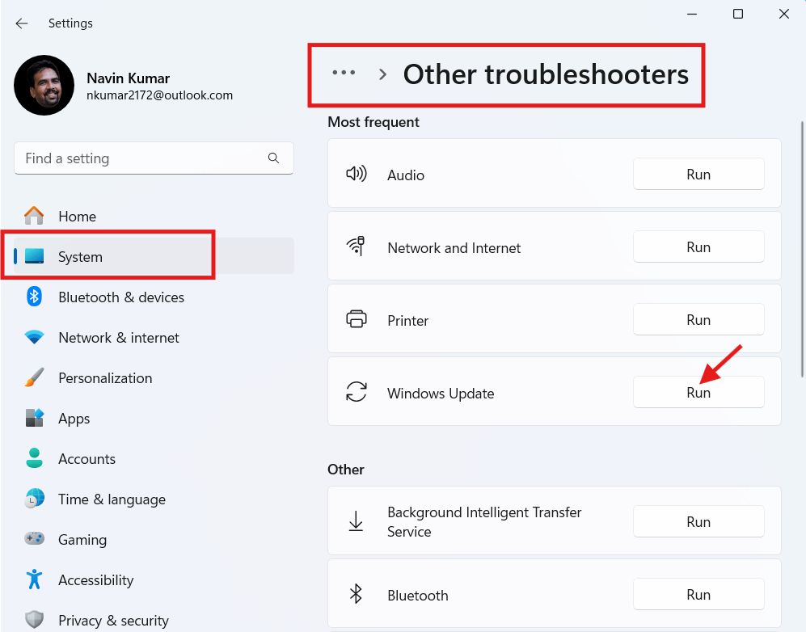Click the Network & internet wifi icon
This screenshot has width=806, height=632.
(34, 337)
